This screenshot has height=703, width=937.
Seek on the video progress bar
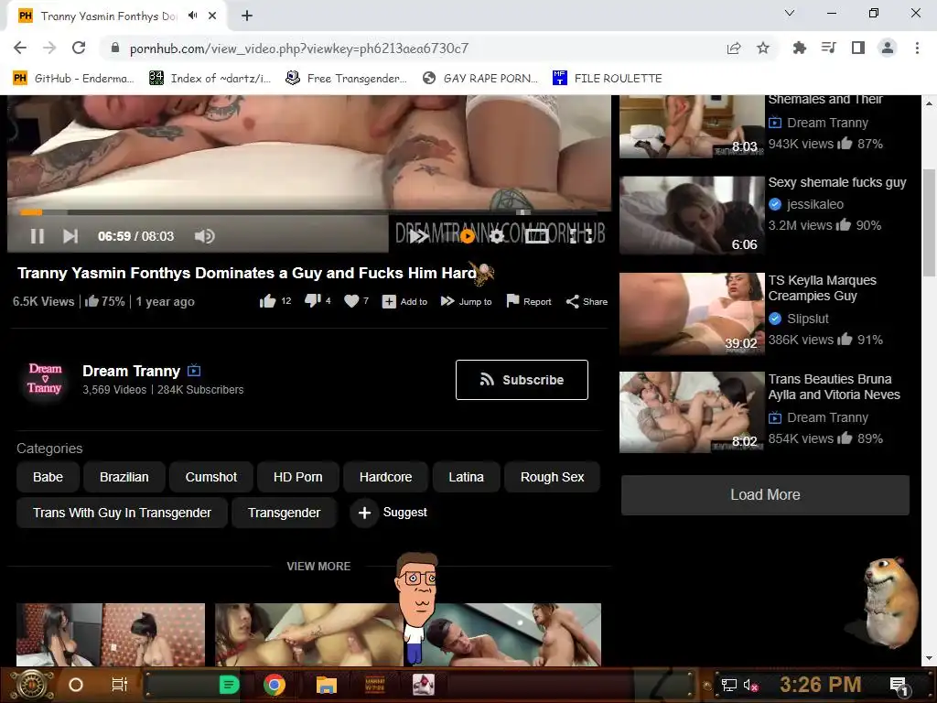[309, 212]
